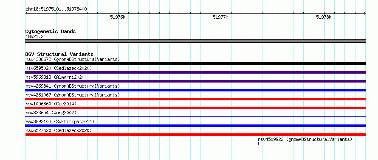
Task: Click the nsv1056860 red variant bar
Action: 195,108
